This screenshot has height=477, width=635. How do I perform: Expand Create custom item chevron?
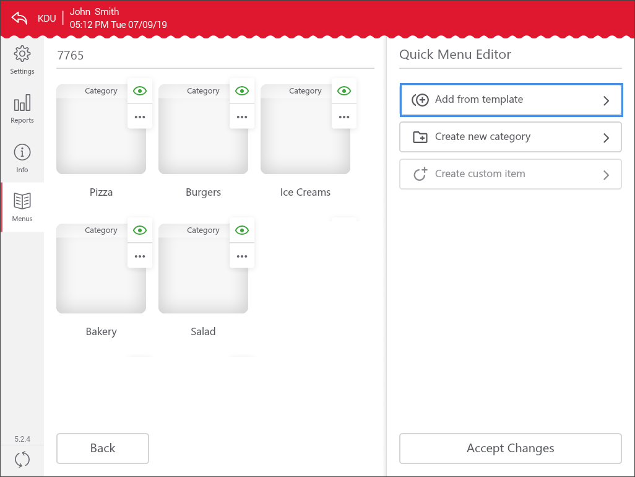[x=606, y=175]
